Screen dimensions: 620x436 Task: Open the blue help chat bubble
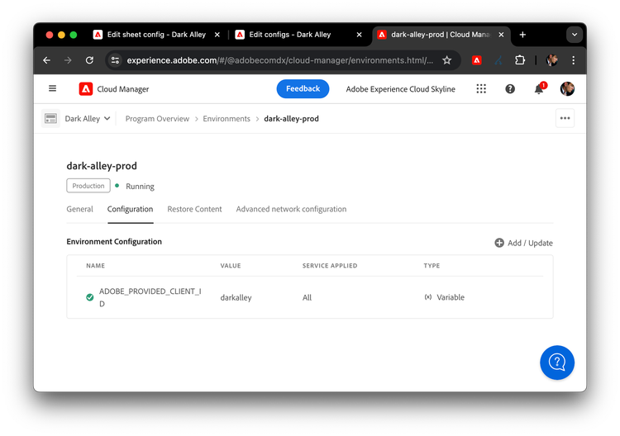pos(557,363)
